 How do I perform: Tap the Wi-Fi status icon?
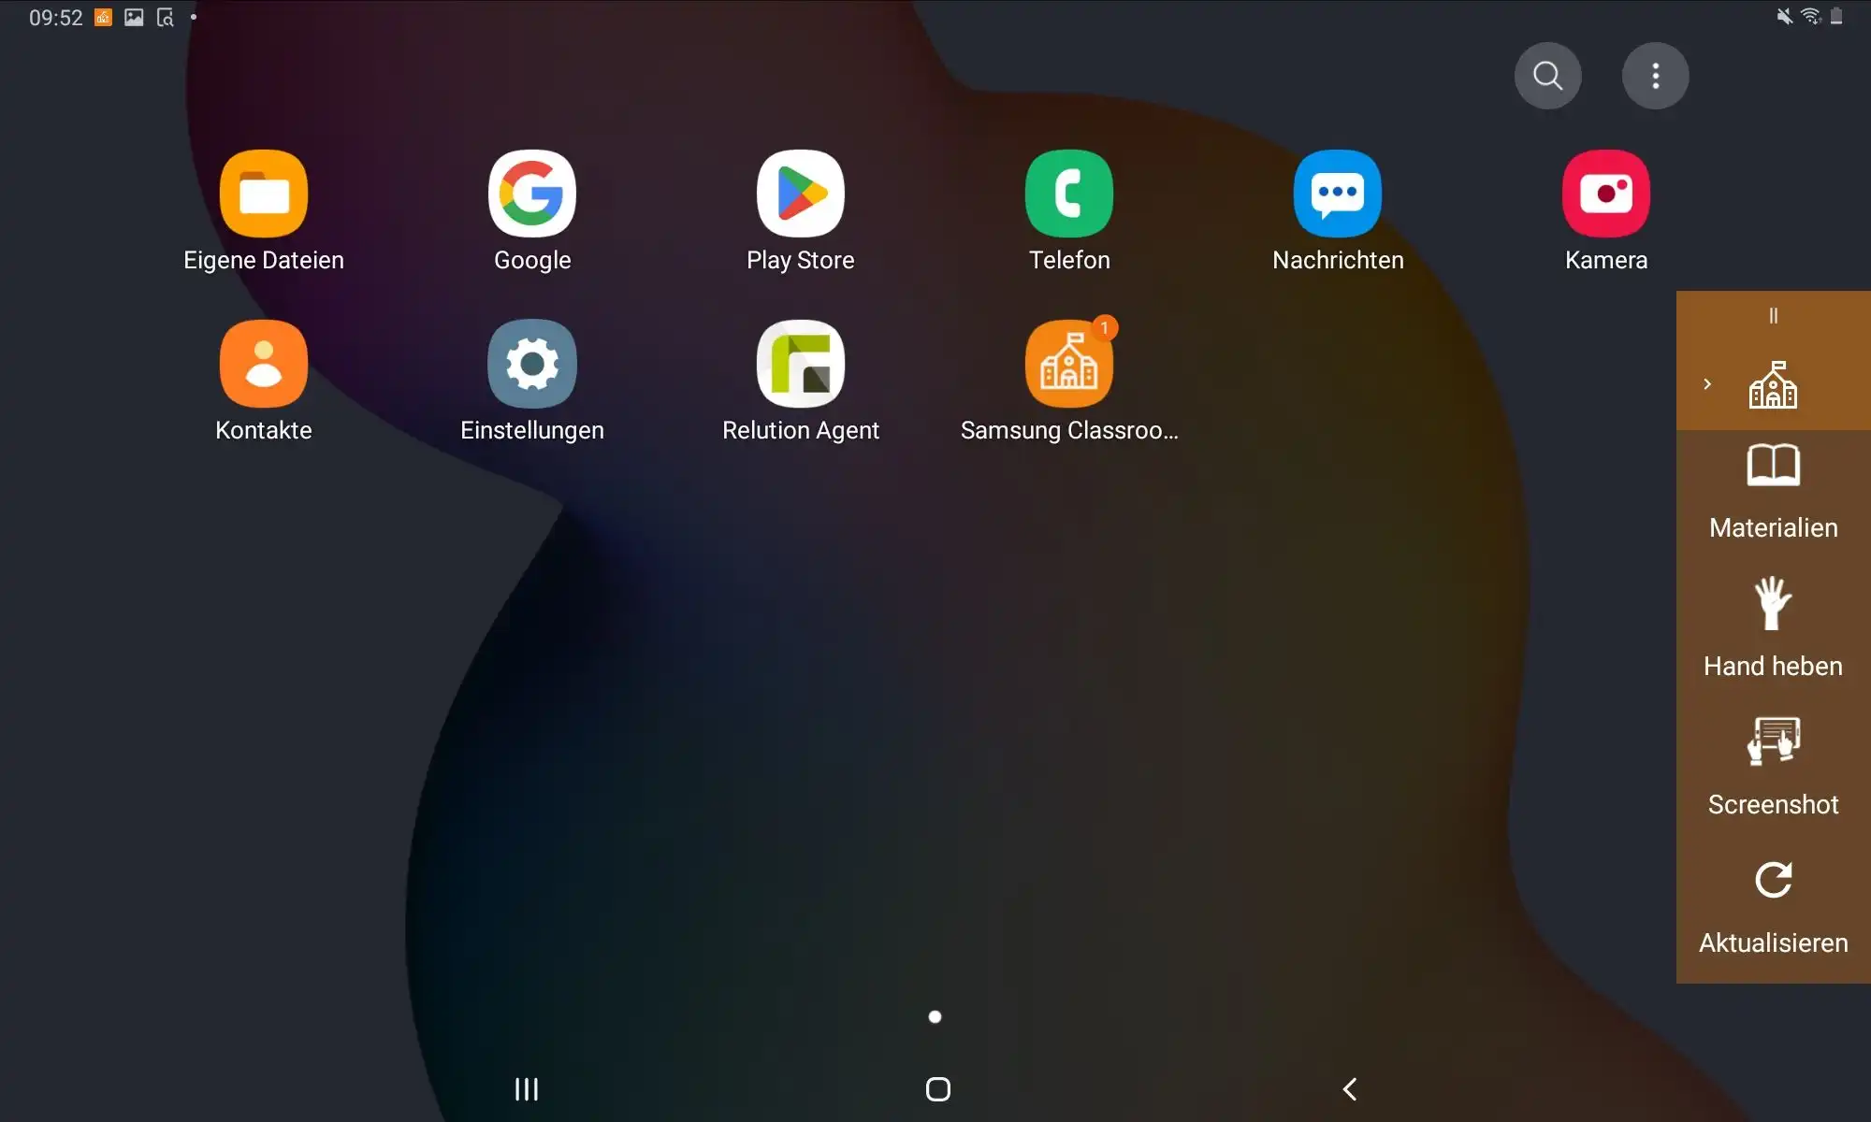[1811, 16]
